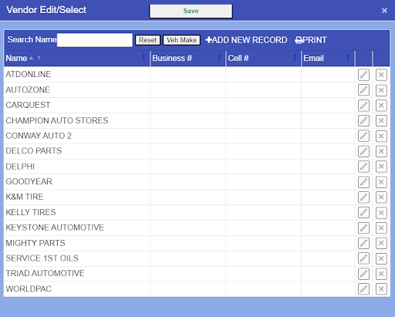Viewport: 395px width, 317px height.
Task: Delete the AUTOZONE vendor row
Action: click(x=381, y=90)
